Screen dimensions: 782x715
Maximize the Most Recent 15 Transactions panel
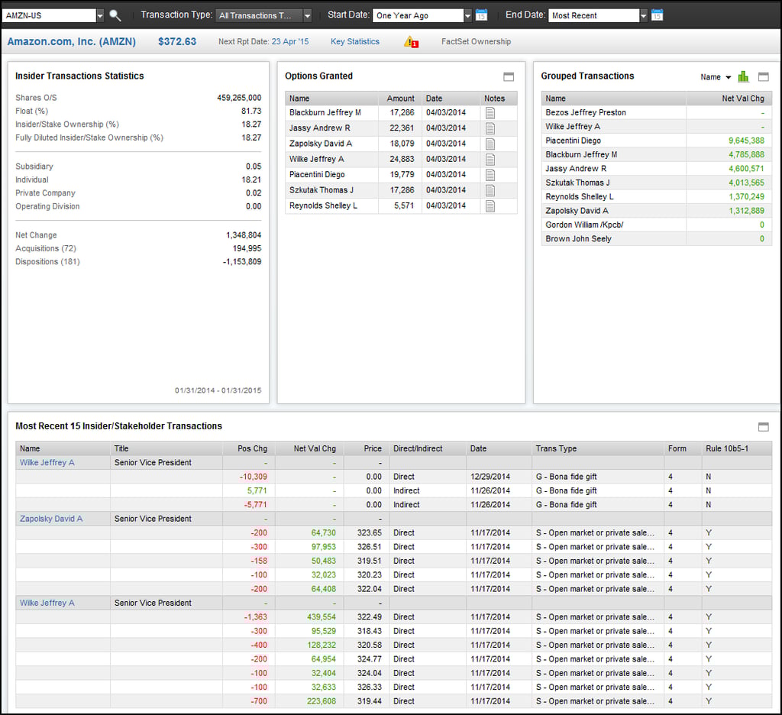(x=764, y=427)
